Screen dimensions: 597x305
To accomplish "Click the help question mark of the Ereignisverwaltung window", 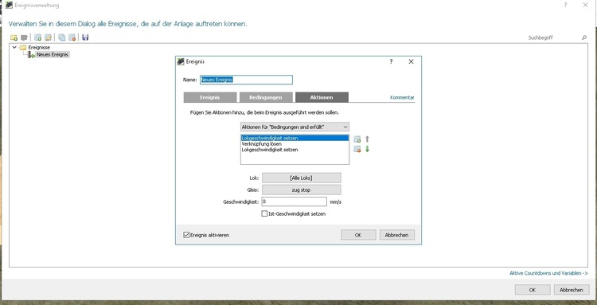I will [565, 5].
